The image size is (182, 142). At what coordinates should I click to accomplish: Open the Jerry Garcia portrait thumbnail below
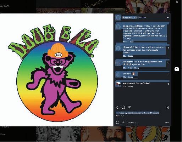point(103,134)
